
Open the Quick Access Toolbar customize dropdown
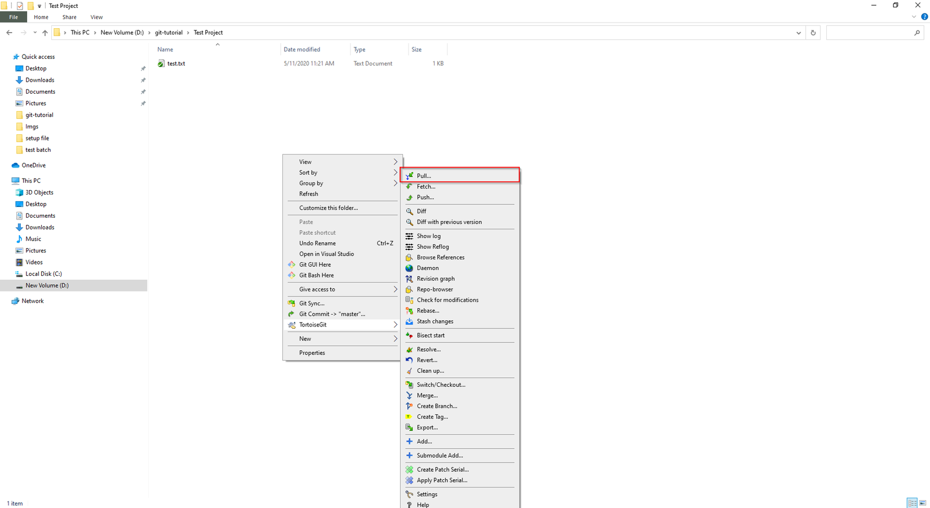(39, 6)
